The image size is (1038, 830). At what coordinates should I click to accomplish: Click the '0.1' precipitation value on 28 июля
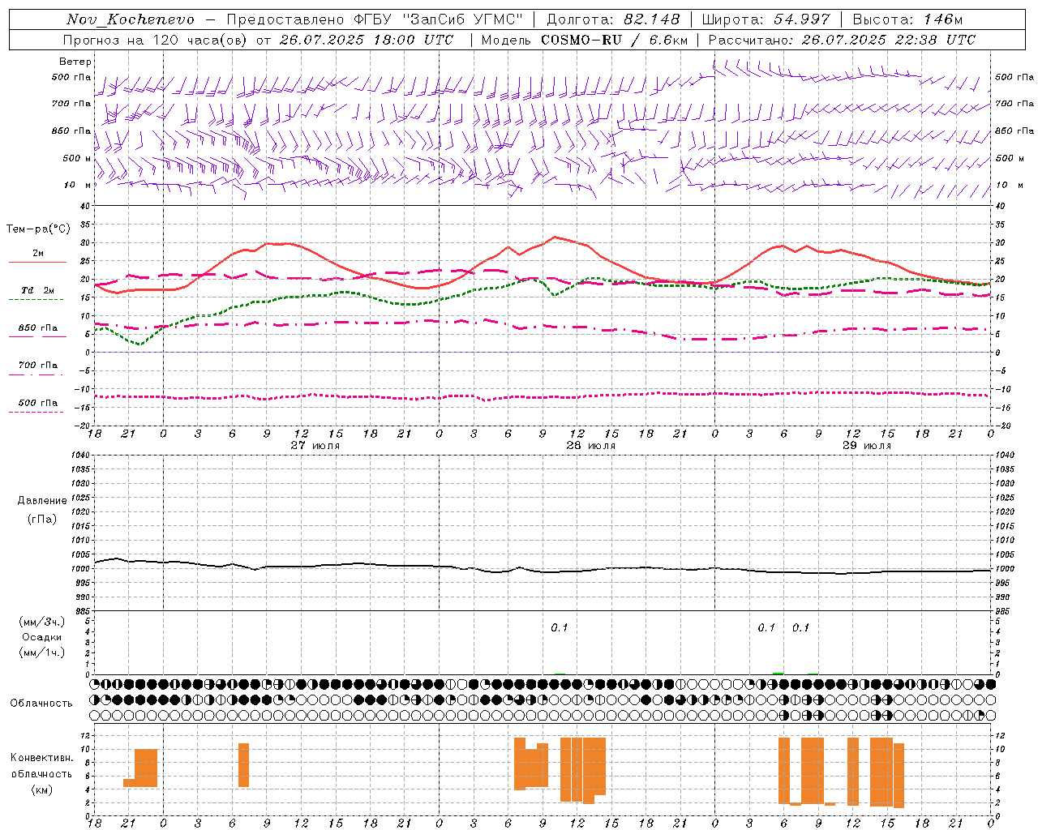(560, 628)
